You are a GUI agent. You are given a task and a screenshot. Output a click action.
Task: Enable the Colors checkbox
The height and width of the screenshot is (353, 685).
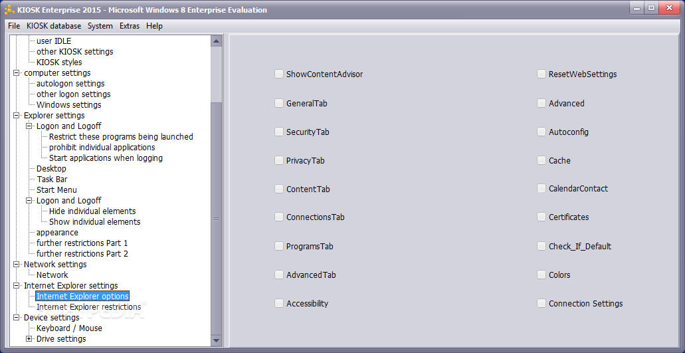tap(541, 275)
